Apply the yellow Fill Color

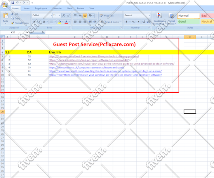(x=59, y=22)
